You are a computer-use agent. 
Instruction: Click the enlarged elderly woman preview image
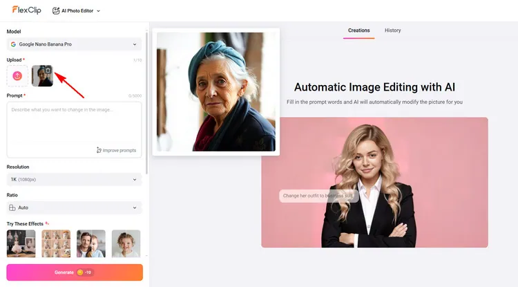pyautogui.click(x=216, y=92)
